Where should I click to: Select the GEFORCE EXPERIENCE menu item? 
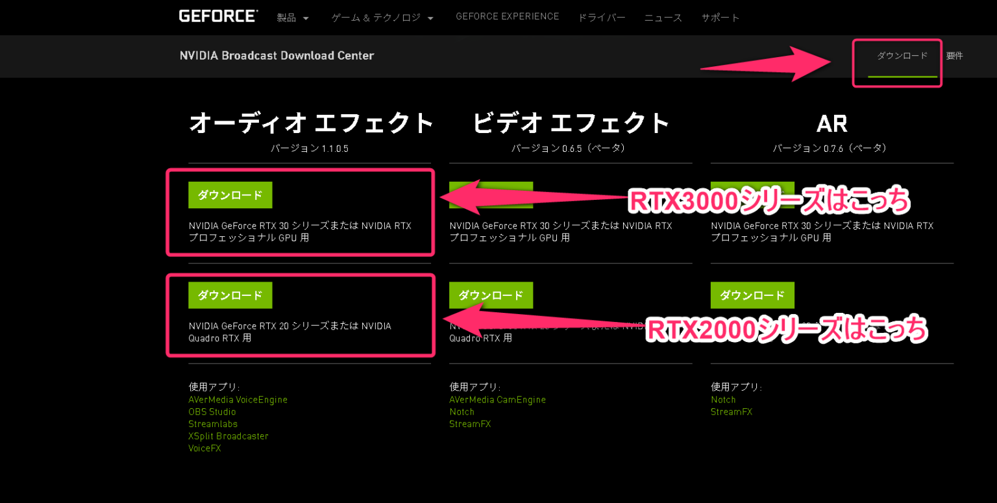tap(508, 16)
